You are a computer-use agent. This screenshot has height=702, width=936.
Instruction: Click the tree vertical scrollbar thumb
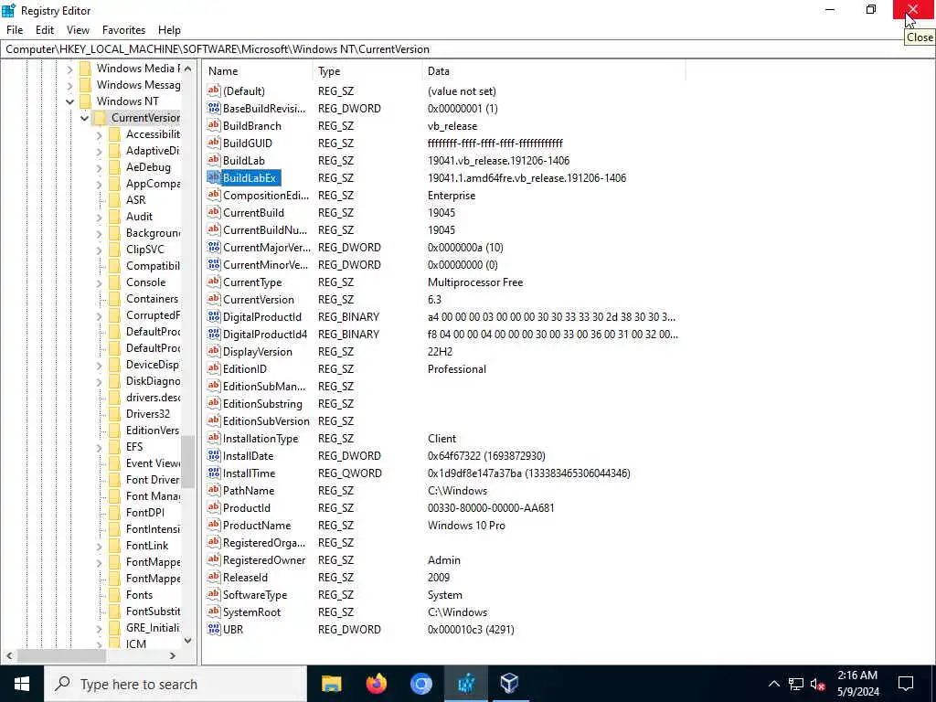point(188,462)
